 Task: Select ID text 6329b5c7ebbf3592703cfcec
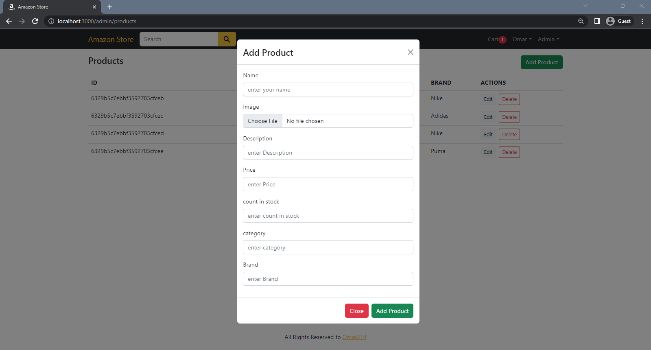pos(127,116)
